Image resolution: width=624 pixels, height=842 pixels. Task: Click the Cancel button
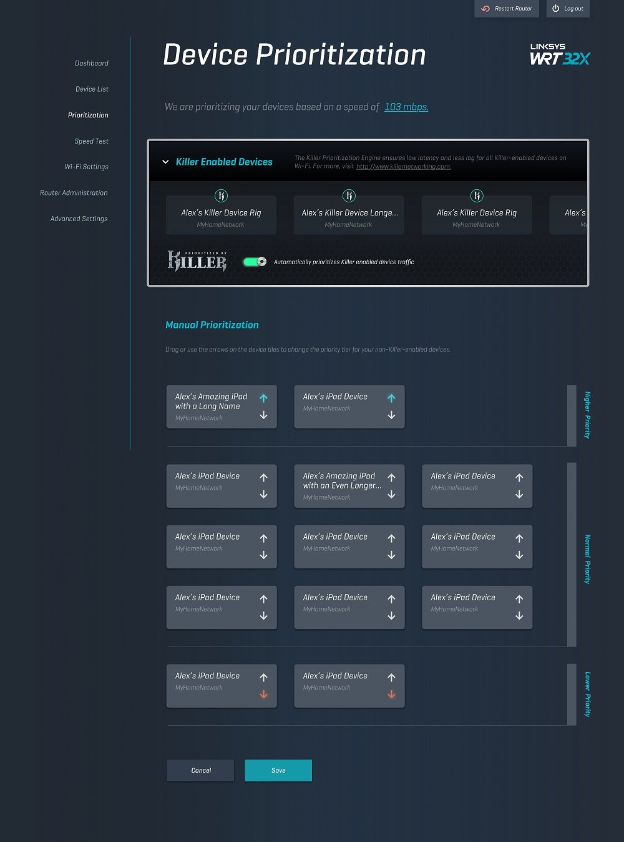[200, 770]
